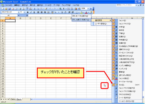Click the red Font Color button
The height and width of the screenshot is (104, 153).
coord(86,12)
